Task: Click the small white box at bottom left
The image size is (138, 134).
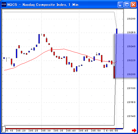Action: pos(4,129)
